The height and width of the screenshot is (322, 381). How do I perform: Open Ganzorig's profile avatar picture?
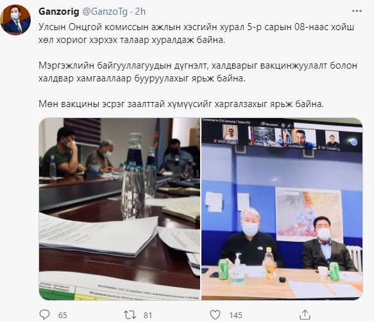15,20
